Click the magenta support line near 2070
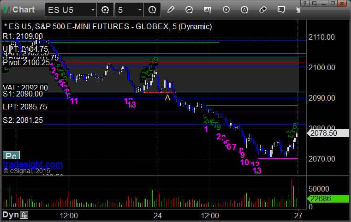 point(278,159)
